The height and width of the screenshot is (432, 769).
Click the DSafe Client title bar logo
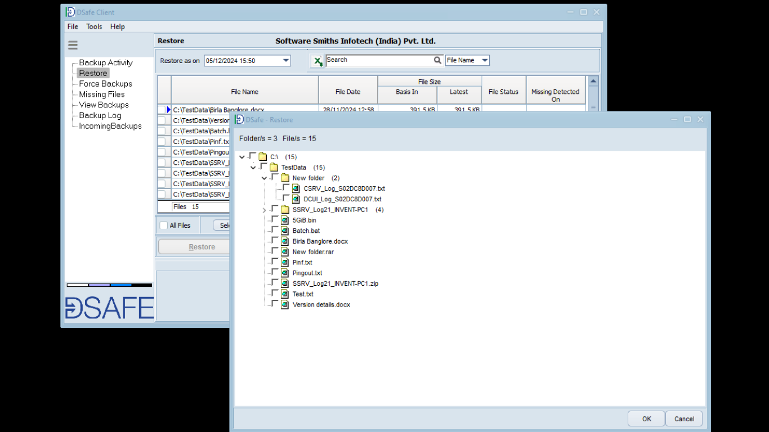coord(70,12)
